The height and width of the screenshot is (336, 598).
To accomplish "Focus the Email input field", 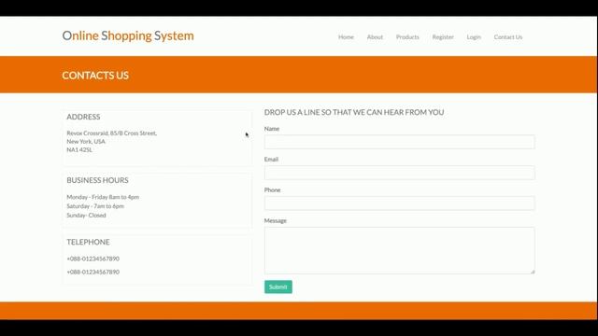I will (399, 173).
